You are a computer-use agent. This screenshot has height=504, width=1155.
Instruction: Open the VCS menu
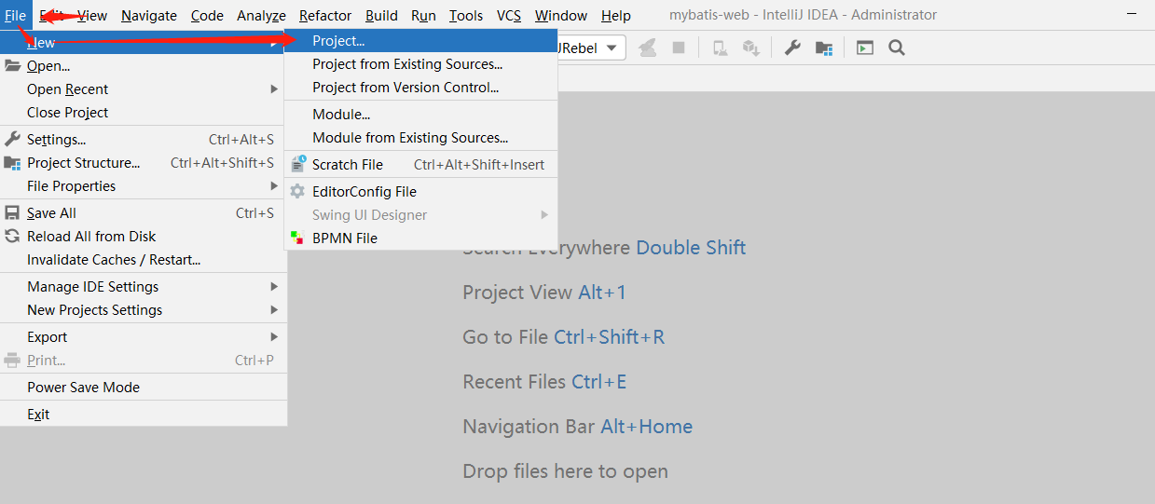click(509, 15)
